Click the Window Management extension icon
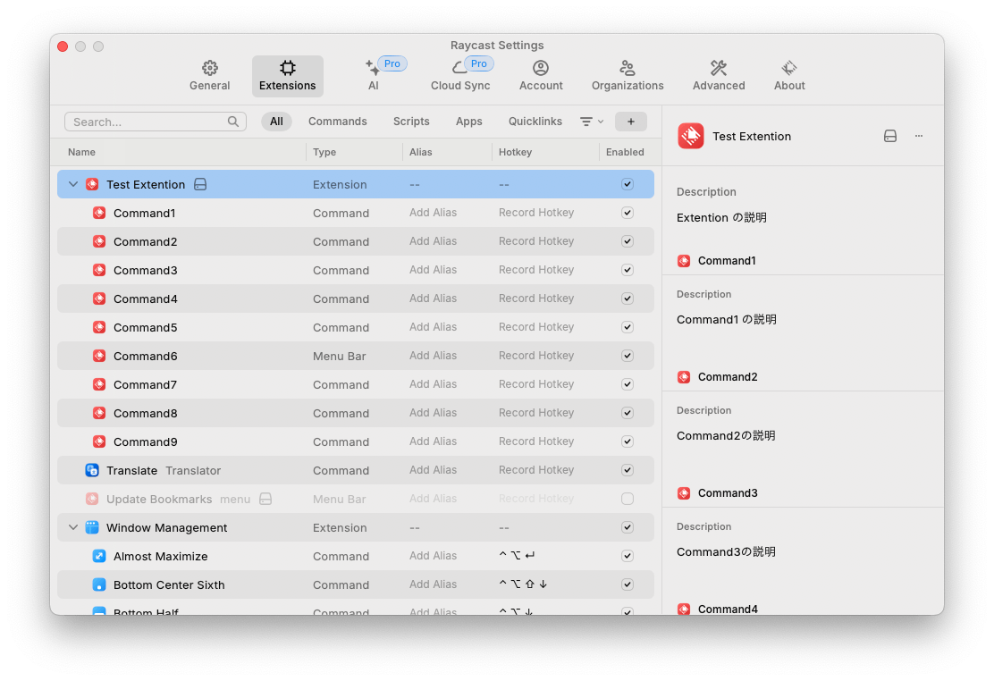The image size is (994, 681). tap(92, 527)
